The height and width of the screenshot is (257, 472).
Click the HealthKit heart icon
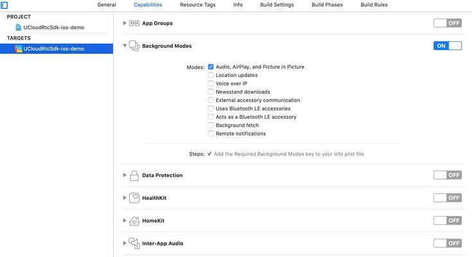pos(134,198)
